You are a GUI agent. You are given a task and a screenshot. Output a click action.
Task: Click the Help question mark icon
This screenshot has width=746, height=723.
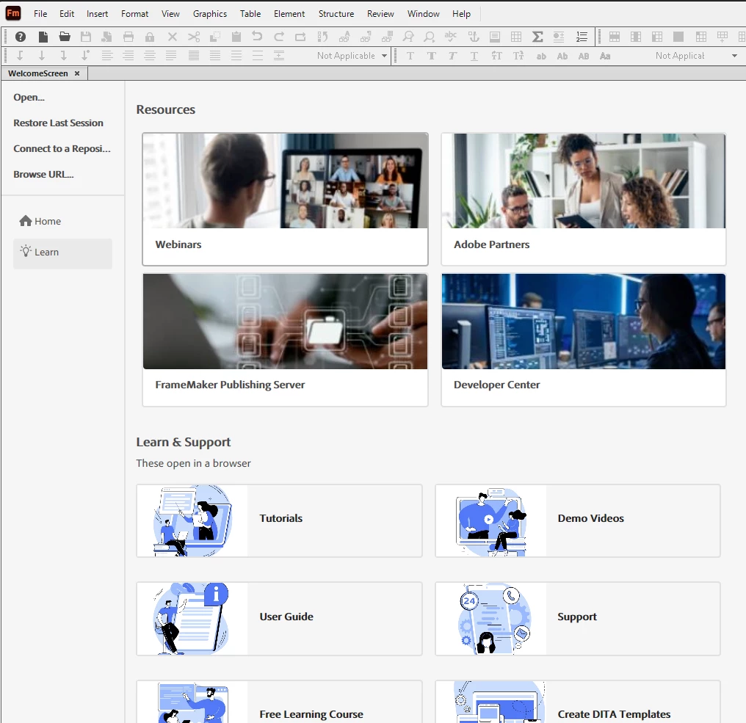click(x=21, y=37)
